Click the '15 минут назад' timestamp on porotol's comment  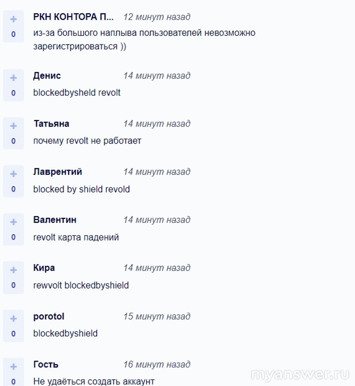click(x=157, y=317)
